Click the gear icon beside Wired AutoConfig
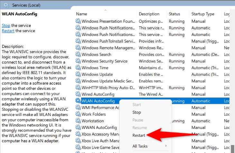 (x=78, y=94)
